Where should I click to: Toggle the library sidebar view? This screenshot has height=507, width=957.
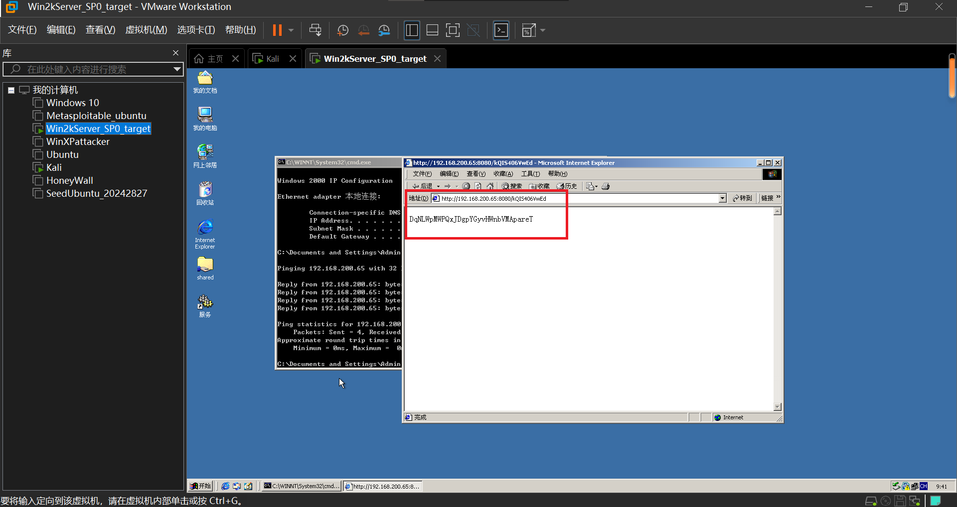[x=412, y=30]
